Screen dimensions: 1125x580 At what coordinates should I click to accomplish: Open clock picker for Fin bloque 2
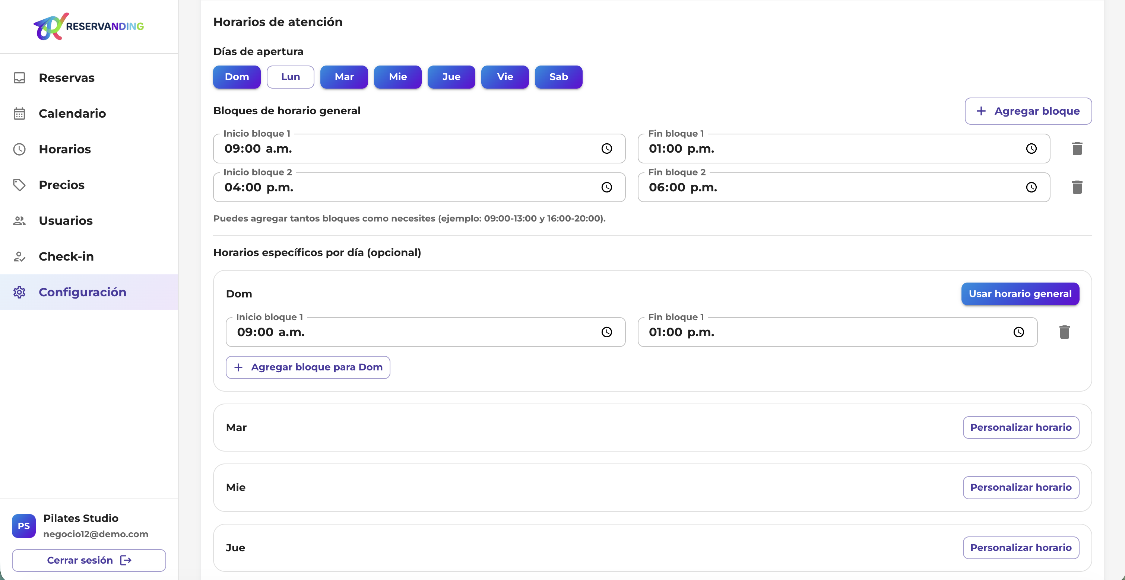(1031, 187)
